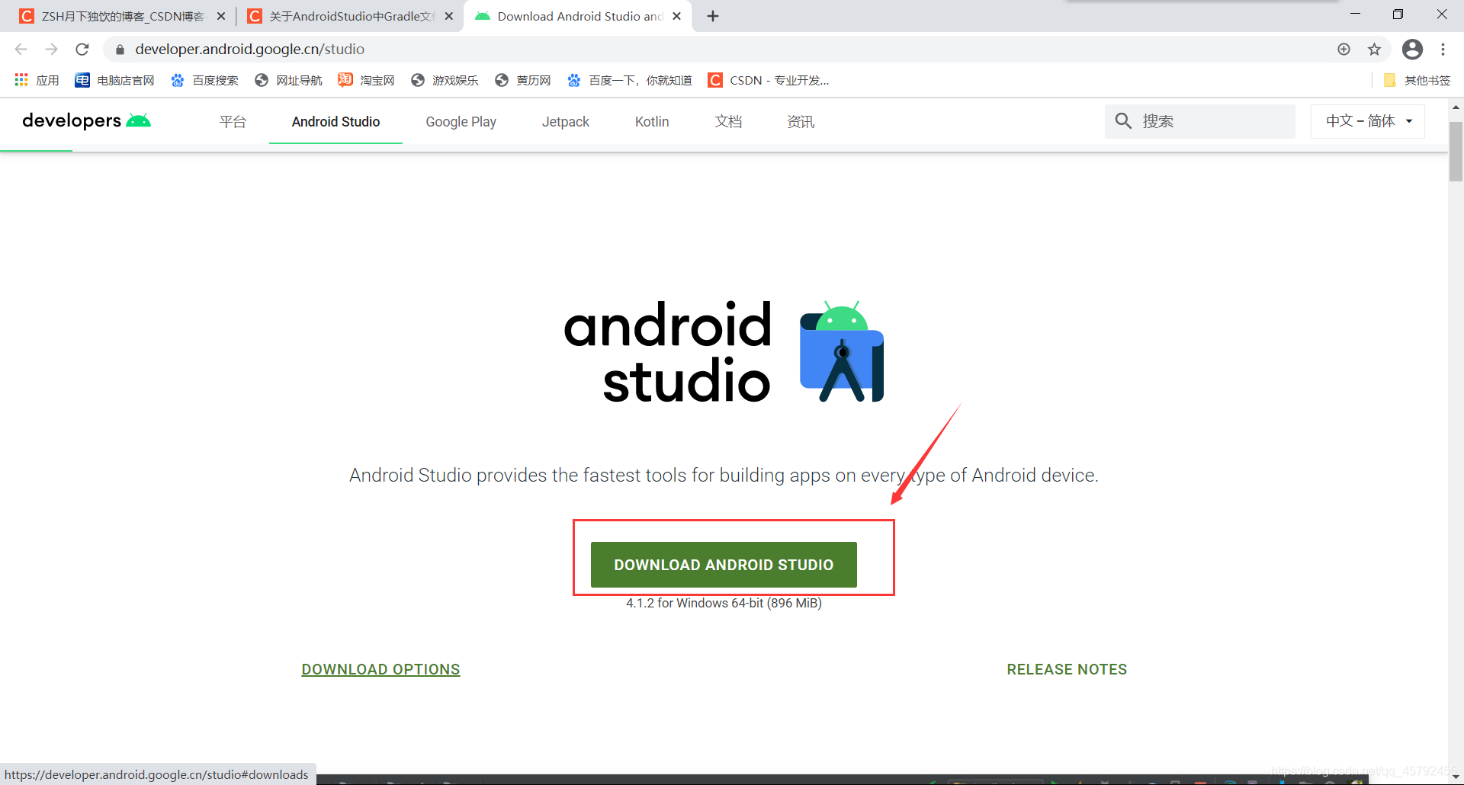
Task: Open the 淘宝网 bookmark
Action: pos(366,80)
